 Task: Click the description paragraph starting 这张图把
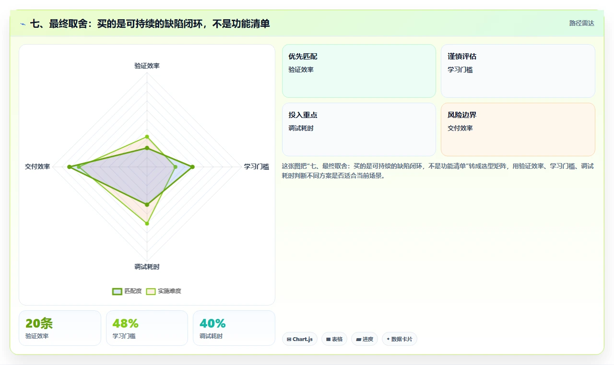click(438, 171)
